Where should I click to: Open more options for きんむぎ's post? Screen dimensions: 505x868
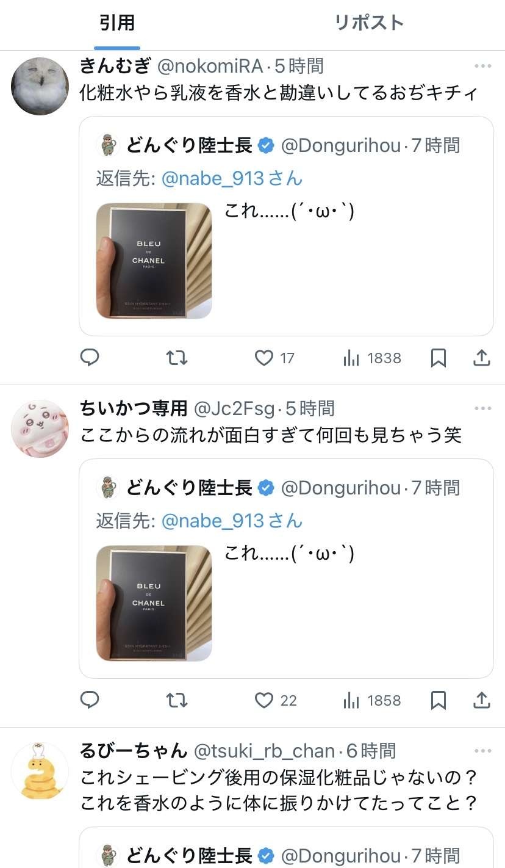(x=482, y=66)
